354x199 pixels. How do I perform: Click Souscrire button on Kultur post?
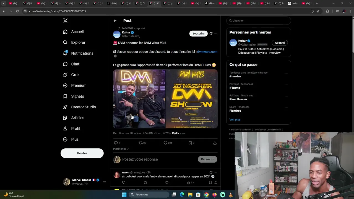click(x=198, y=33)
